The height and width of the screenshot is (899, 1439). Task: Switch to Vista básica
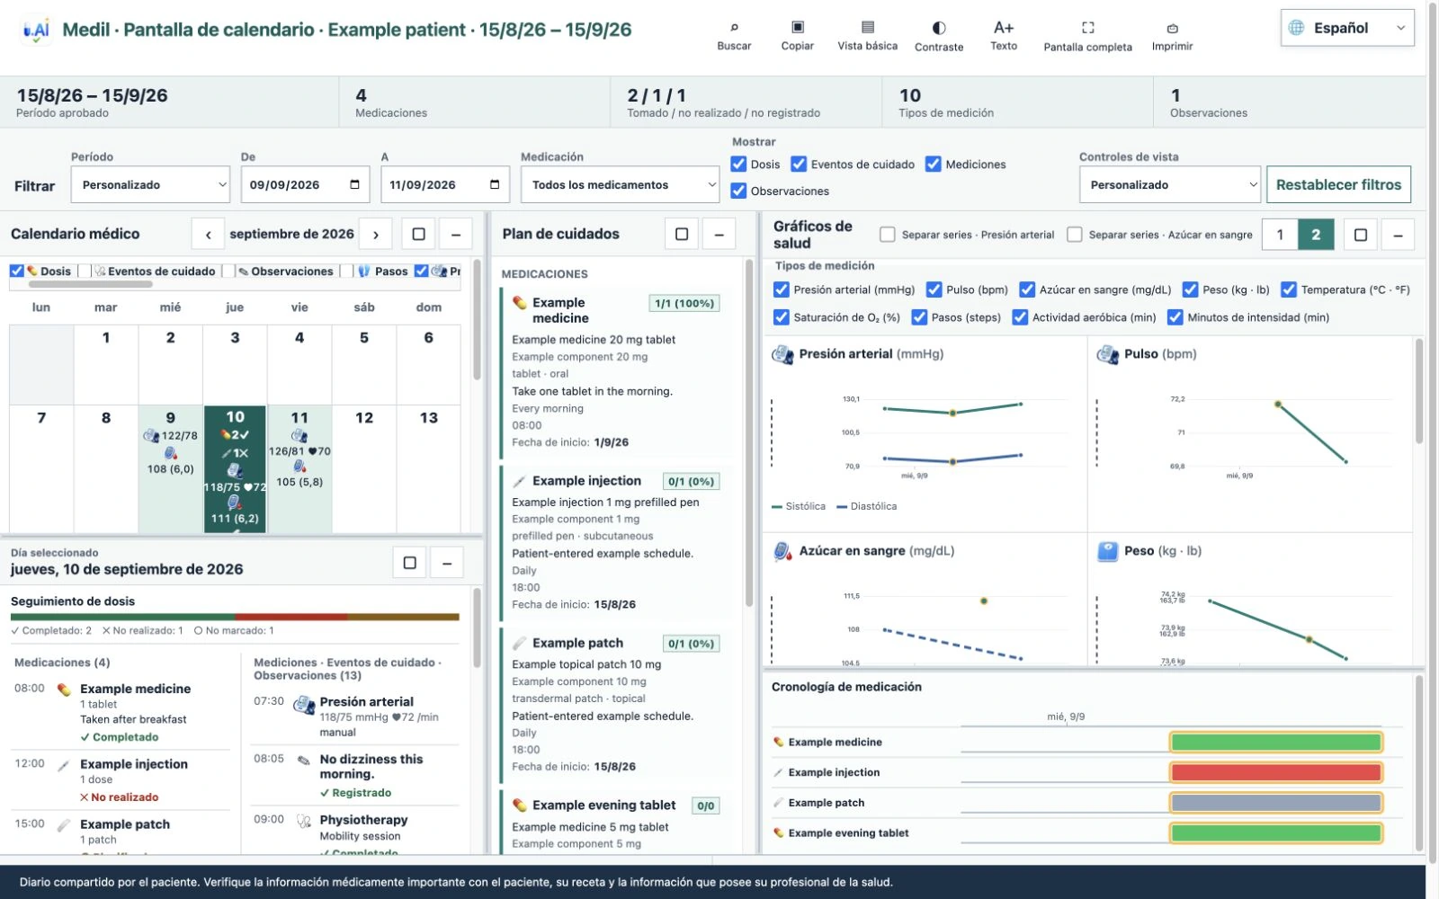point(867,36)
